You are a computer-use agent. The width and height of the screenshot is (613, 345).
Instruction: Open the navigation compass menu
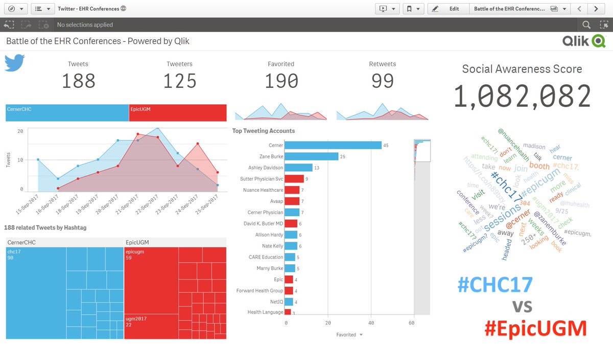(x=15, y=9)
